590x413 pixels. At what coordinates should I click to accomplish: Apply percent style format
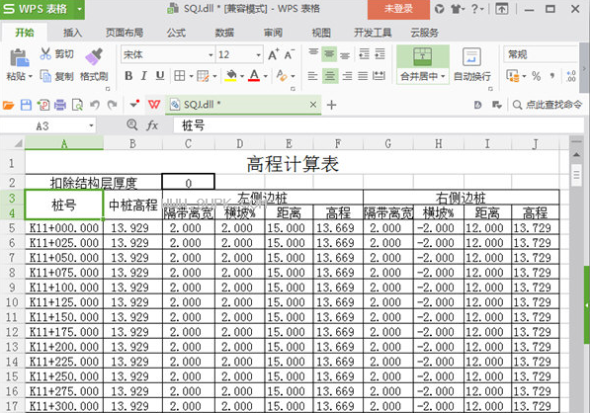(537, 76)
